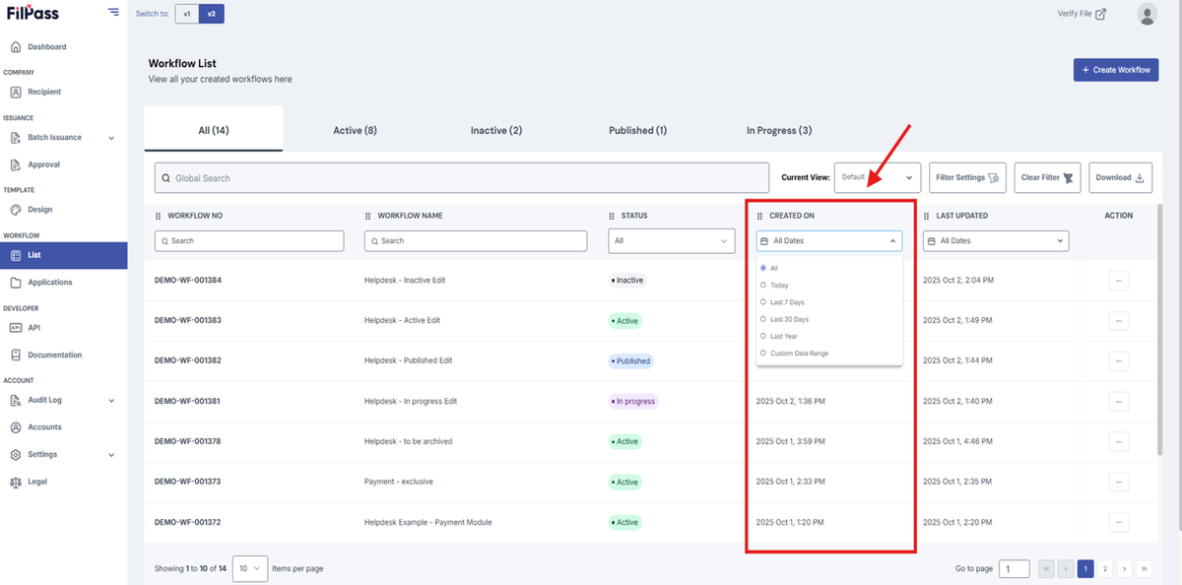Click drag handle of Workflow No column
The width and height of the screenshot is (1182, 585).
158,216
